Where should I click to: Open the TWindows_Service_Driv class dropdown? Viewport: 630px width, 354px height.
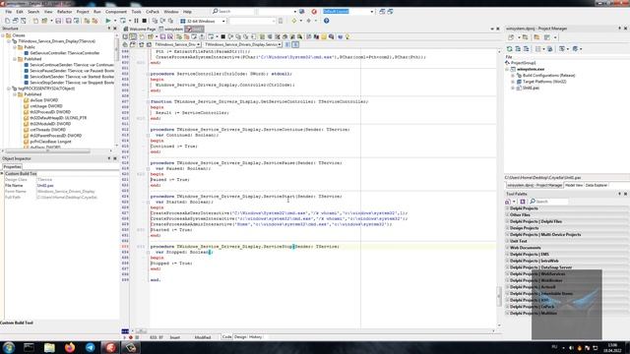click(199, 44)
